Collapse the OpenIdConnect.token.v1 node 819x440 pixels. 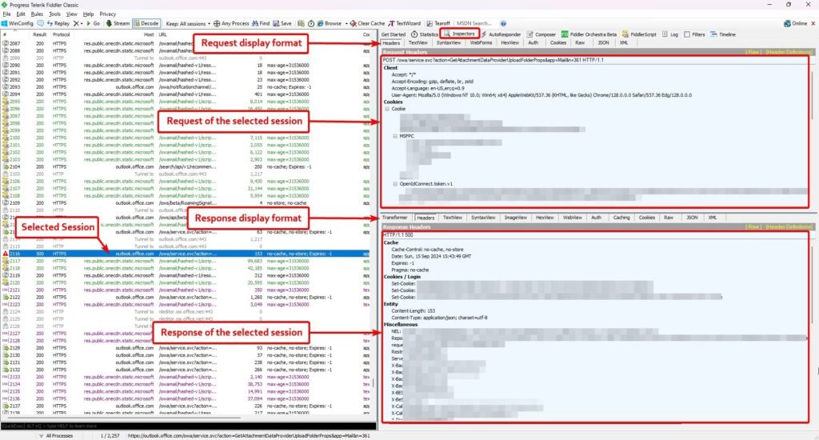395,184
